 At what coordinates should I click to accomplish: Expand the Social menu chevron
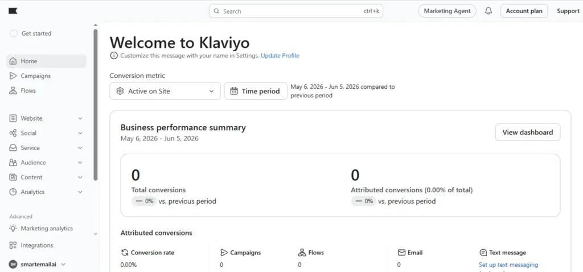pyautogui.click(x=80, y=133)
